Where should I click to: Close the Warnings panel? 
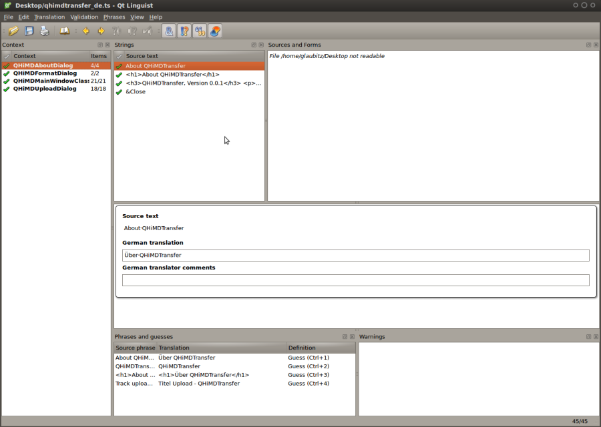click(x=595, y=337)
